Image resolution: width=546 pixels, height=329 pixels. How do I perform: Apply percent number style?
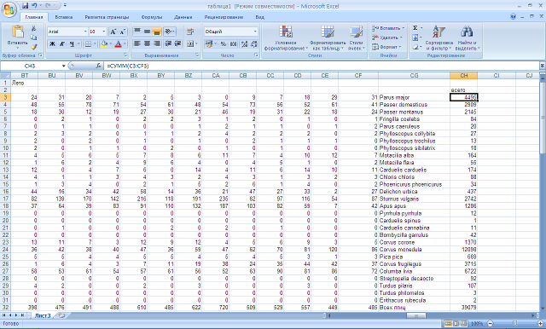[224, 43]
